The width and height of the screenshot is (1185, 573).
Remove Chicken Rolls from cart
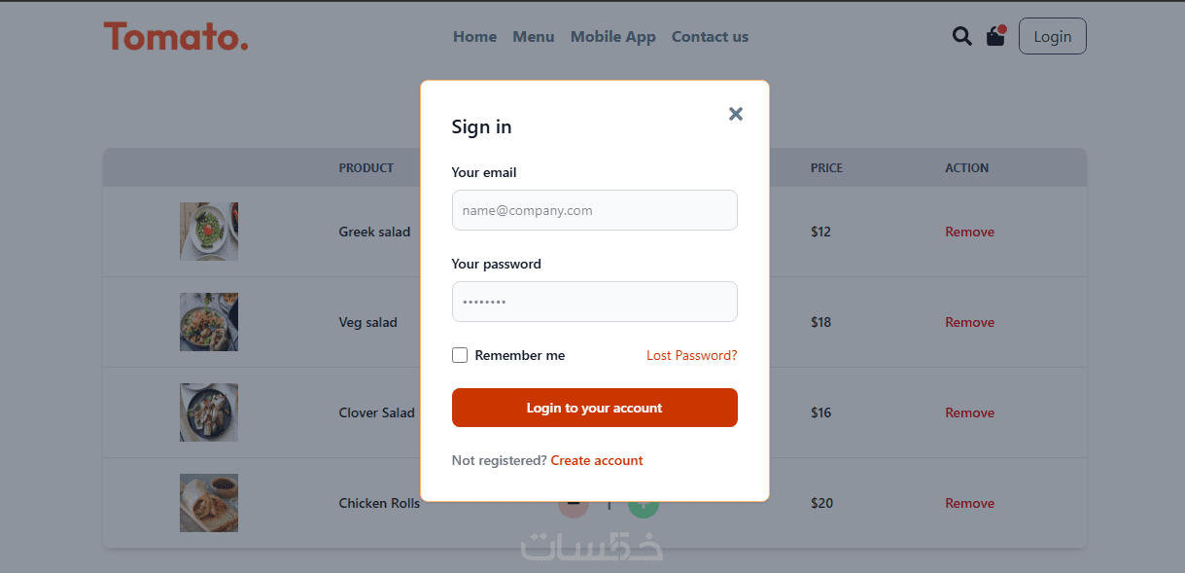(969, 503)
